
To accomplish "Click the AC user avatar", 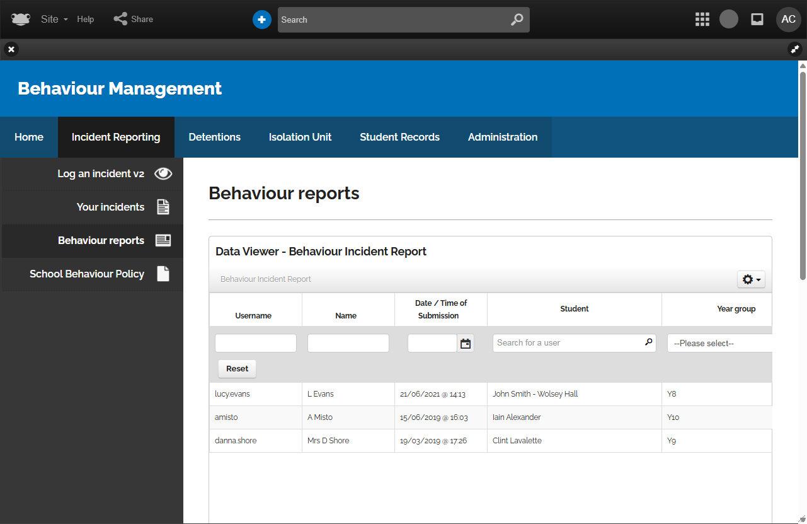I will click(x=788, y=20).
